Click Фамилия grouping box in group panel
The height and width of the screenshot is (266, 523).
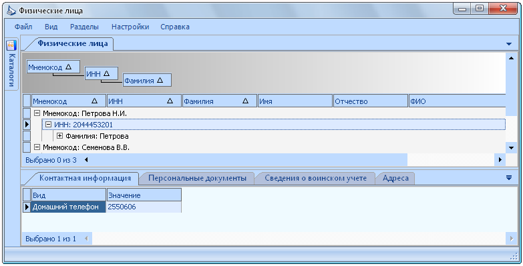(x=147, y=80)
